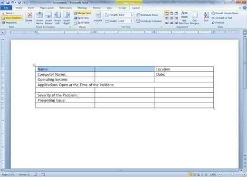247x177 pixels.
Task: Open Rows & Columns dialog launcher
Action: (x=70, y=27)
